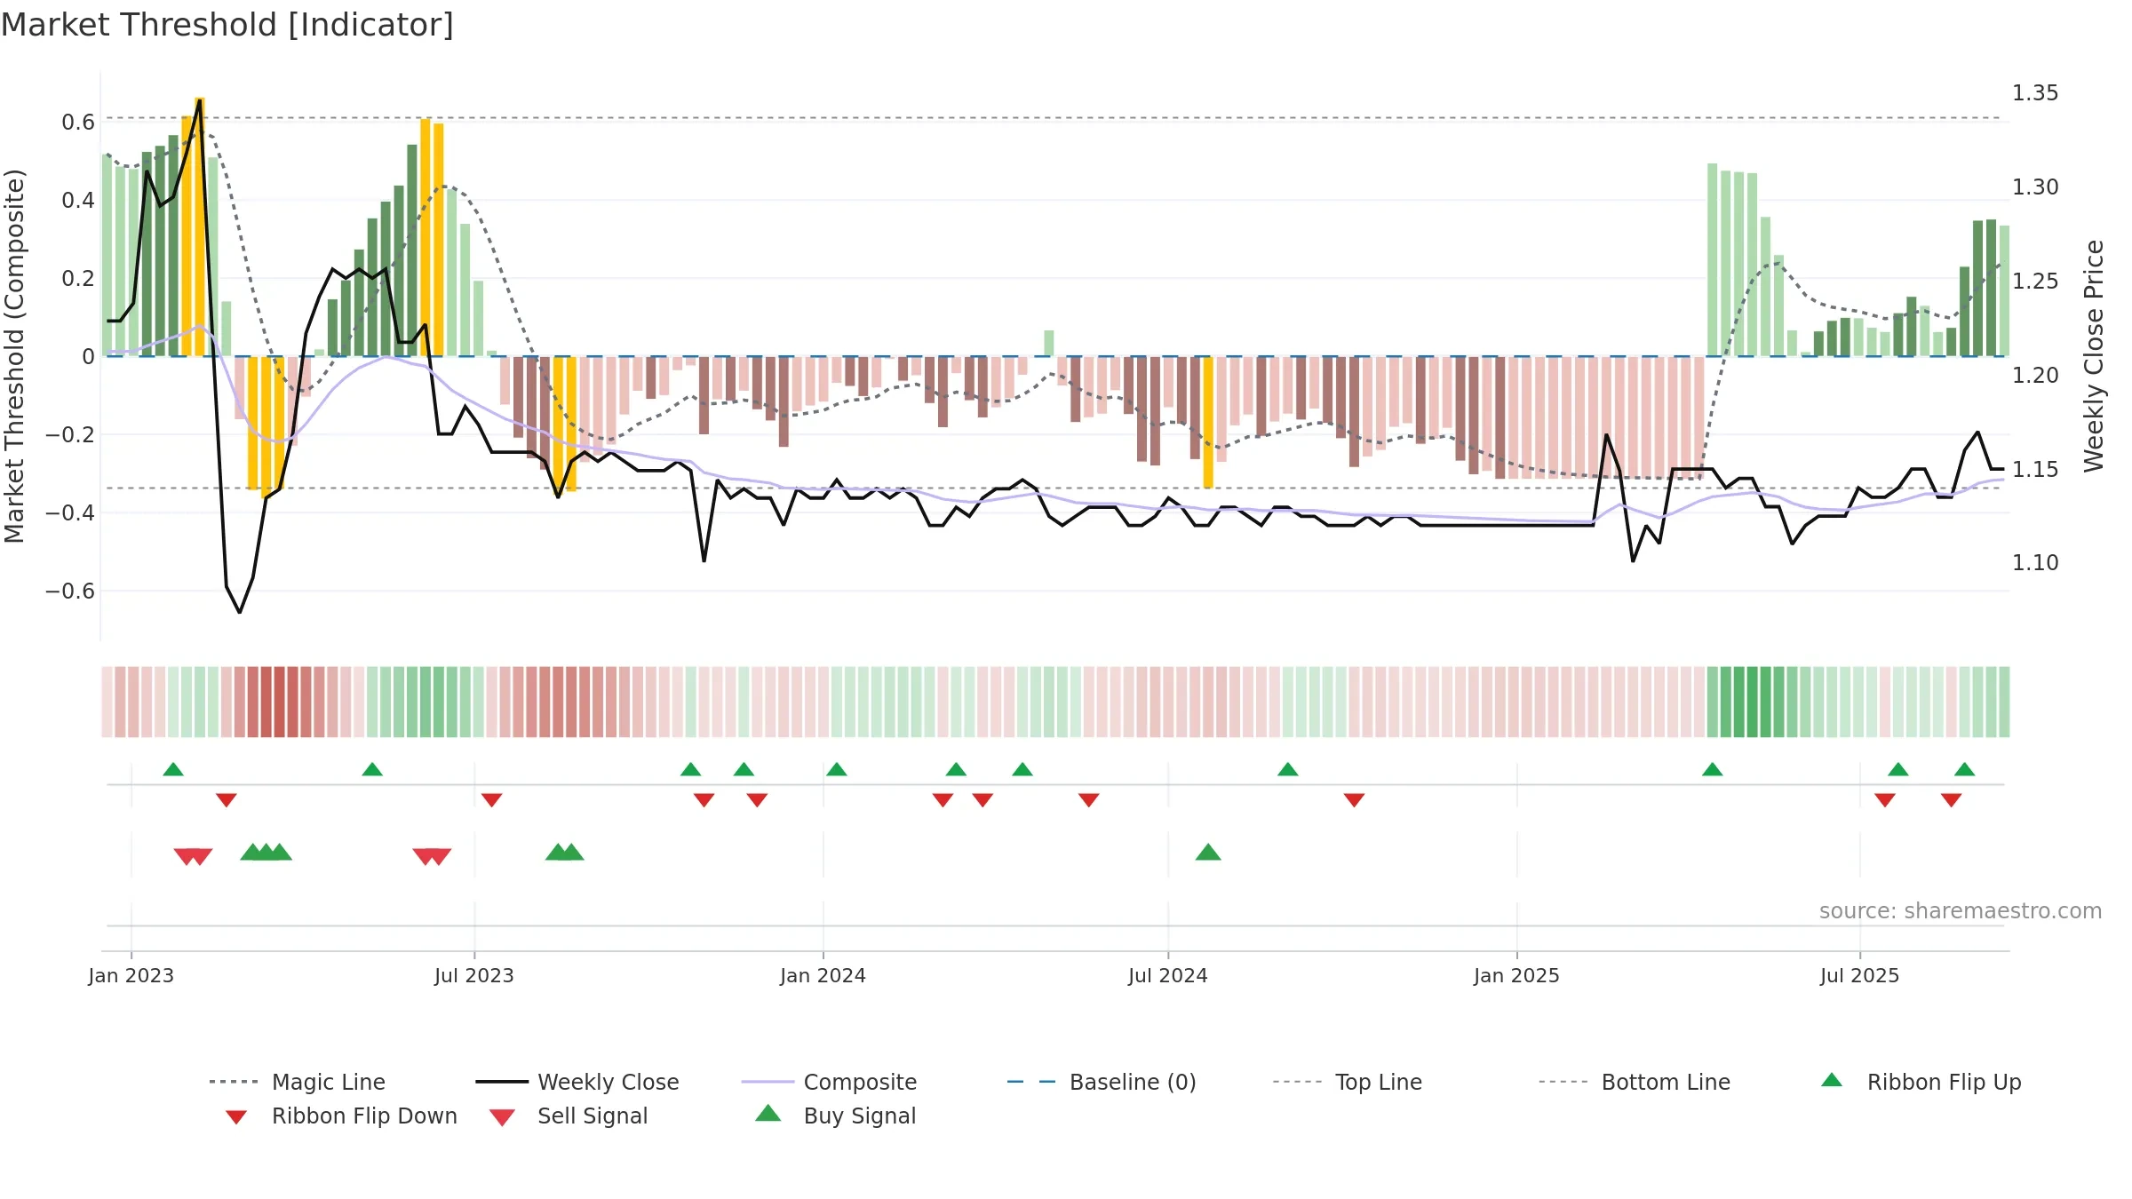This screenshot has height=1199, width=2132.
Task: Toggle the Composite legend entry
Action: pos(829,1082)
